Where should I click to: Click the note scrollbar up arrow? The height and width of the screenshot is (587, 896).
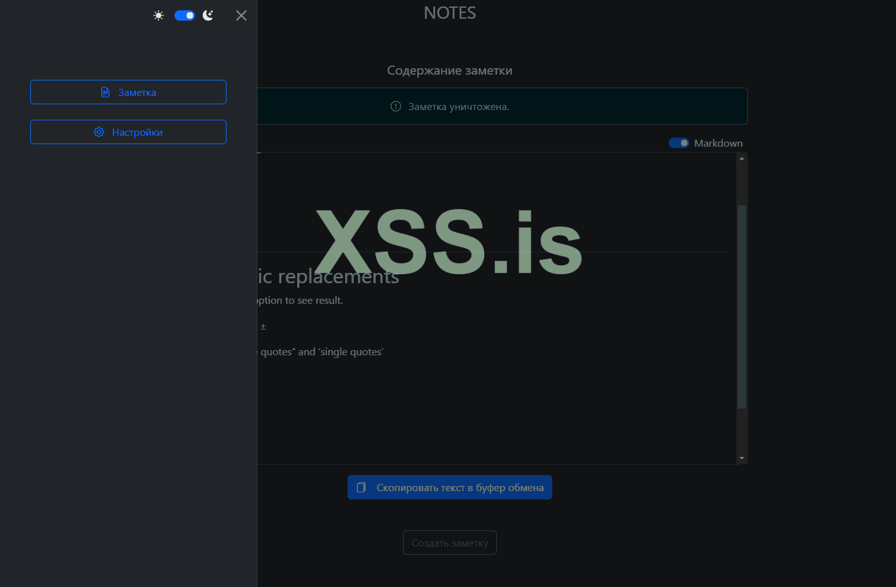pyautogui.click(x=742, y=158)
